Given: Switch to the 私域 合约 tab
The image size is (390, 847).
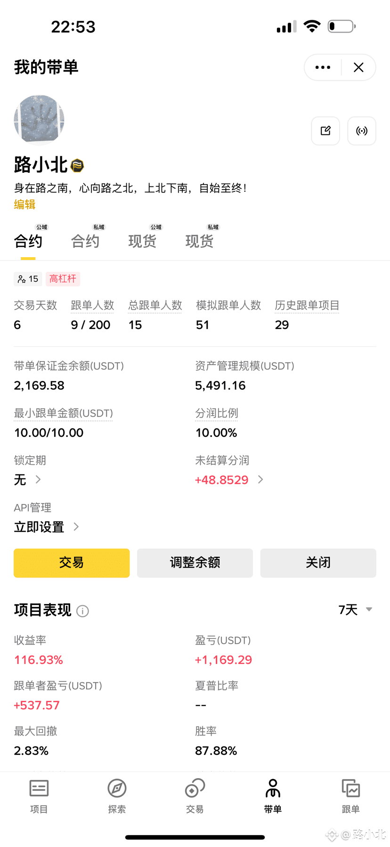Looking at the screenshot, I should tap(85, 241).
